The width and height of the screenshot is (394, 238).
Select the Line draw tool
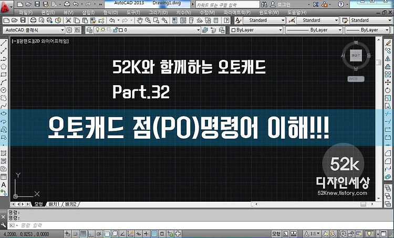point(4,43)
